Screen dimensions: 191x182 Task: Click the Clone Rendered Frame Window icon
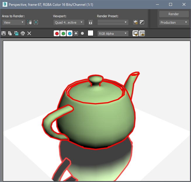[x=16, y=34]
